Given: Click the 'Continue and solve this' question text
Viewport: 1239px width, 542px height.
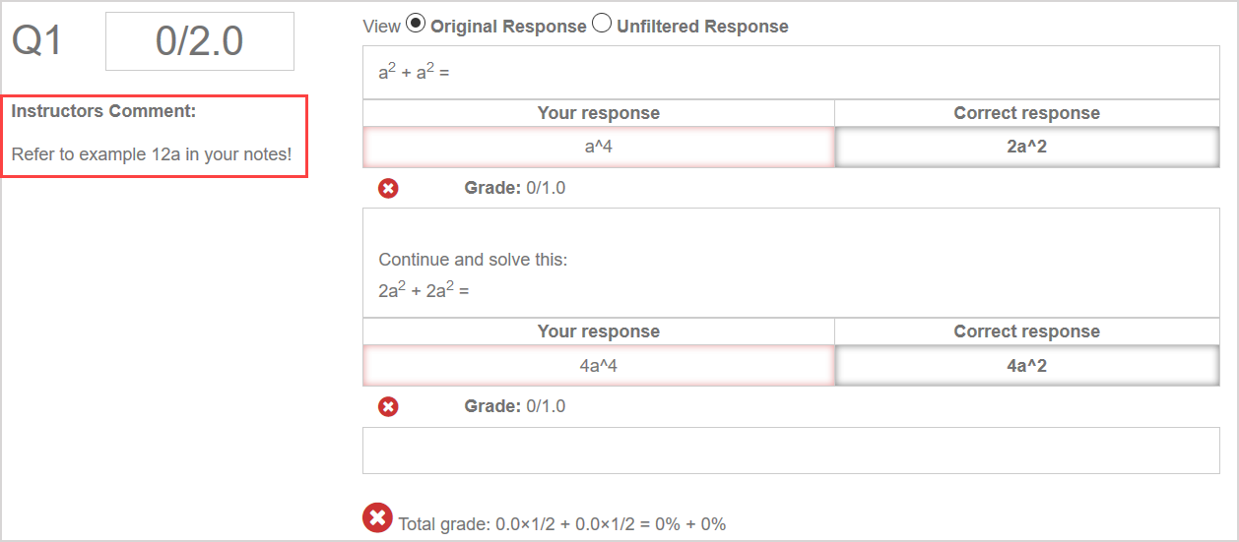Looking at the screenshot, I should tap(473, 261).
